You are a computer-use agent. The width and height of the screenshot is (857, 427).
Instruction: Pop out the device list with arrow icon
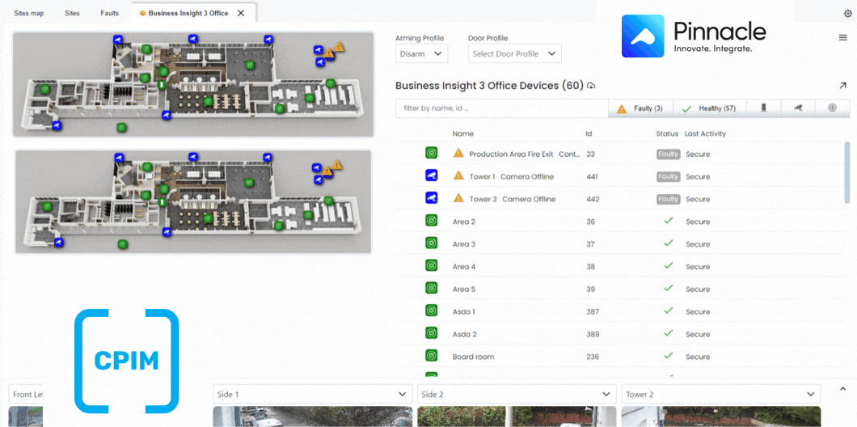(842, 85)
